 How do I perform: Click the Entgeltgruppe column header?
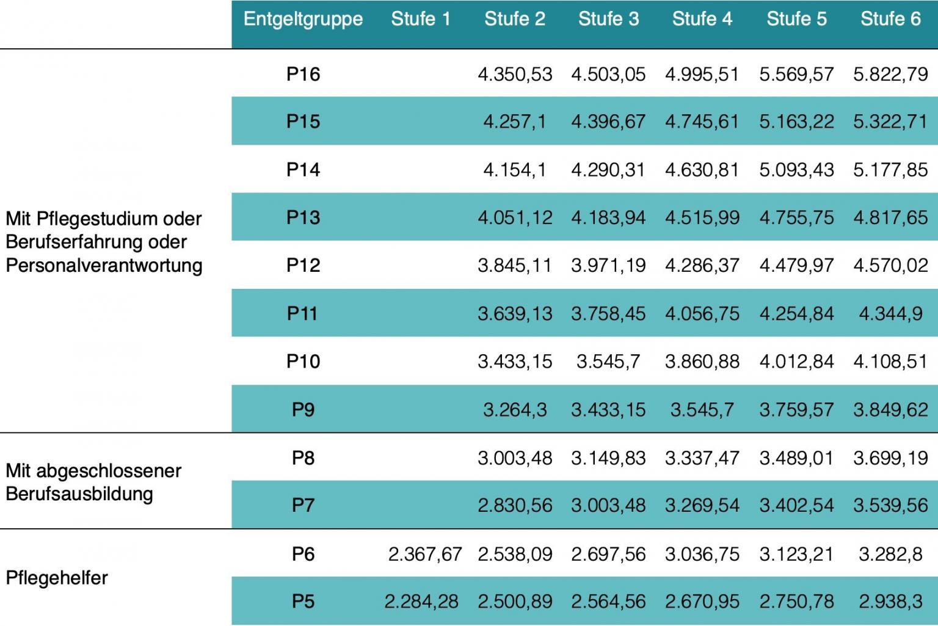[303, 20]
